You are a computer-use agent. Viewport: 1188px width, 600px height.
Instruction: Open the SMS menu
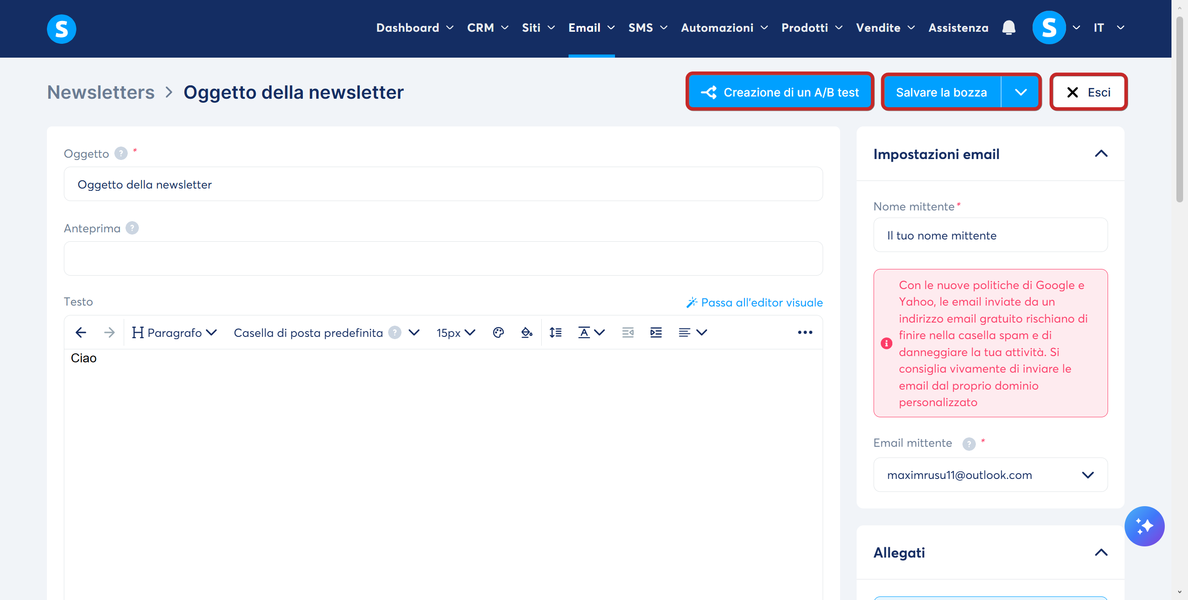point(648,28)
